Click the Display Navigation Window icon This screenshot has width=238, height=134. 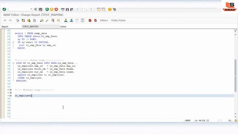(x=71, y=20)
